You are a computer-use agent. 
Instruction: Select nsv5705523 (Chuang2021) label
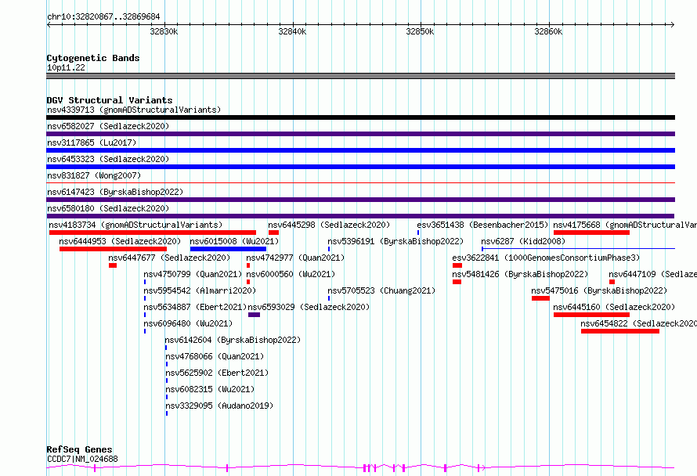pyautogui.click(x=381, y=290)
